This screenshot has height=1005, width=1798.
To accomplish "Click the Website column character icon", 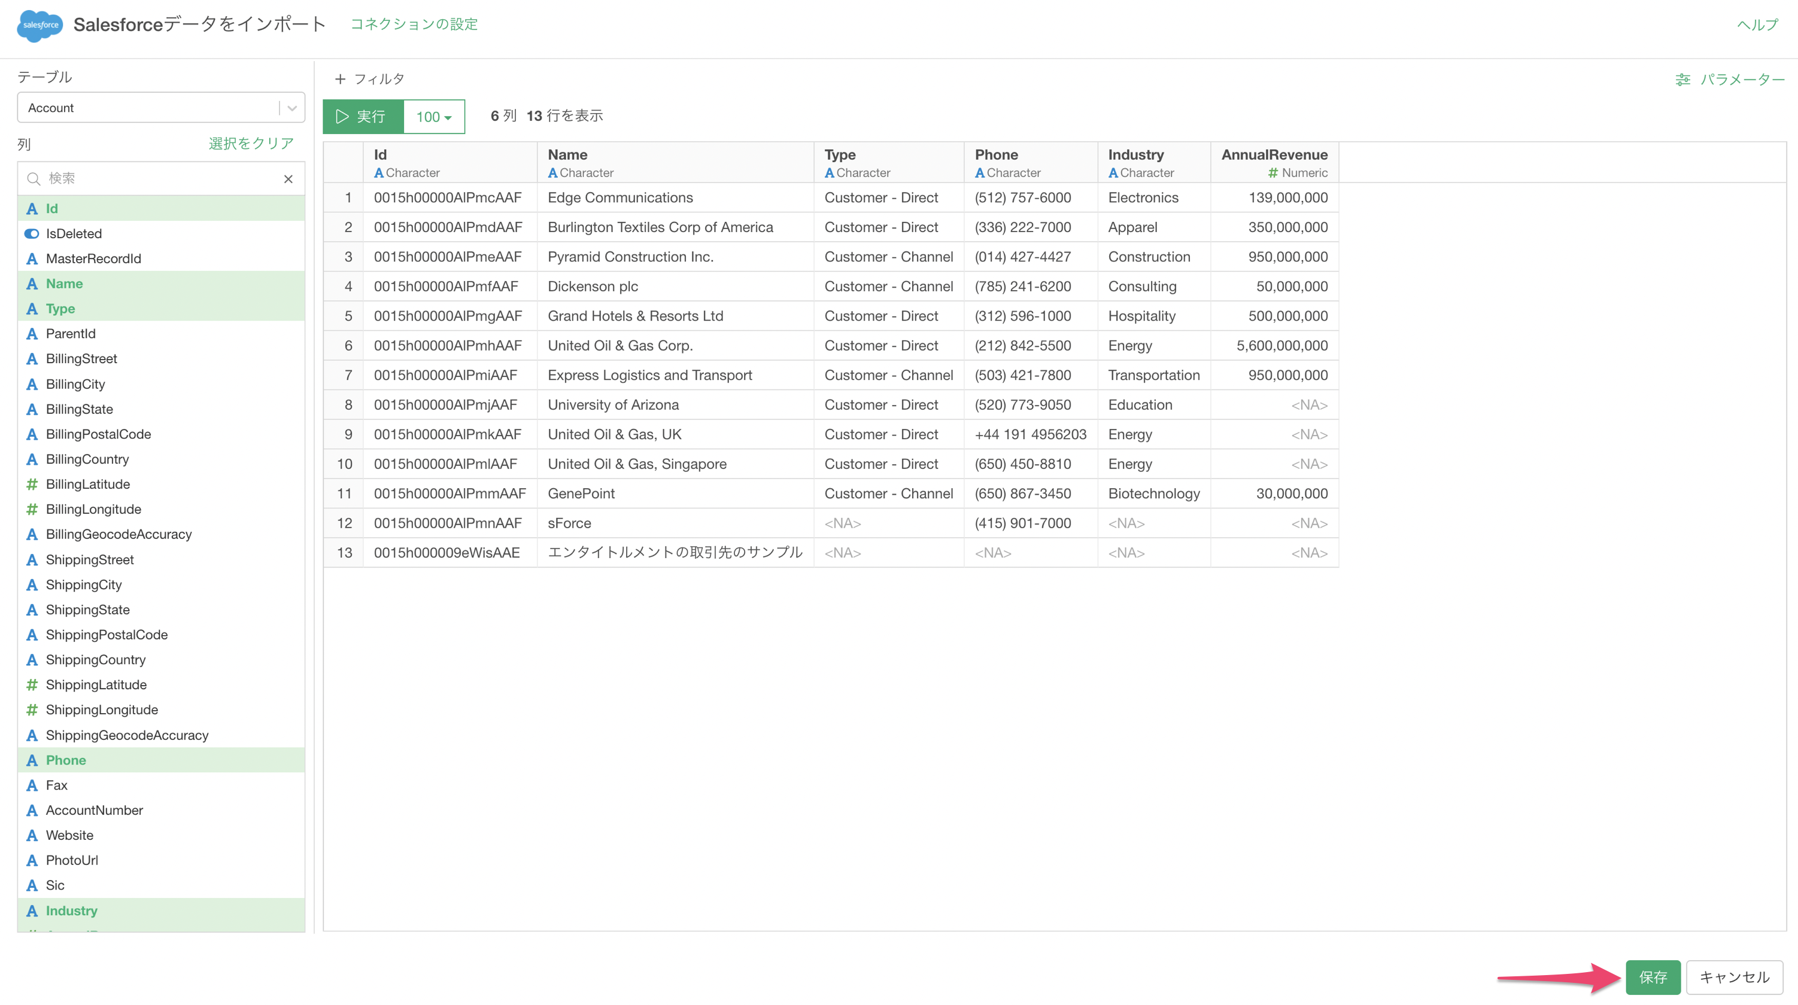I will pyautogui.click(x=32, y=836).
